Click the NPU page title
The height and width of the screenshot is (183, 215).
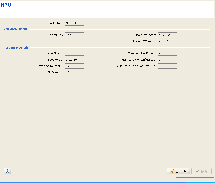pyautogui.click(x=6, y=5)
